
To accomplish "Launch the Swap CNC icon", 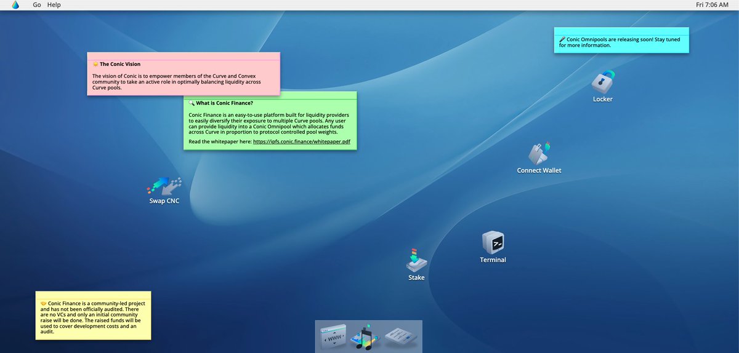I will pyautogui.click(x=164, y=185).
